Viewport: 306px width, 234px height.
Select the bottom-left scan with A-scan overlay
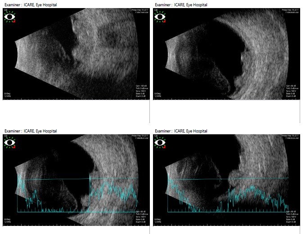[76, 180]
